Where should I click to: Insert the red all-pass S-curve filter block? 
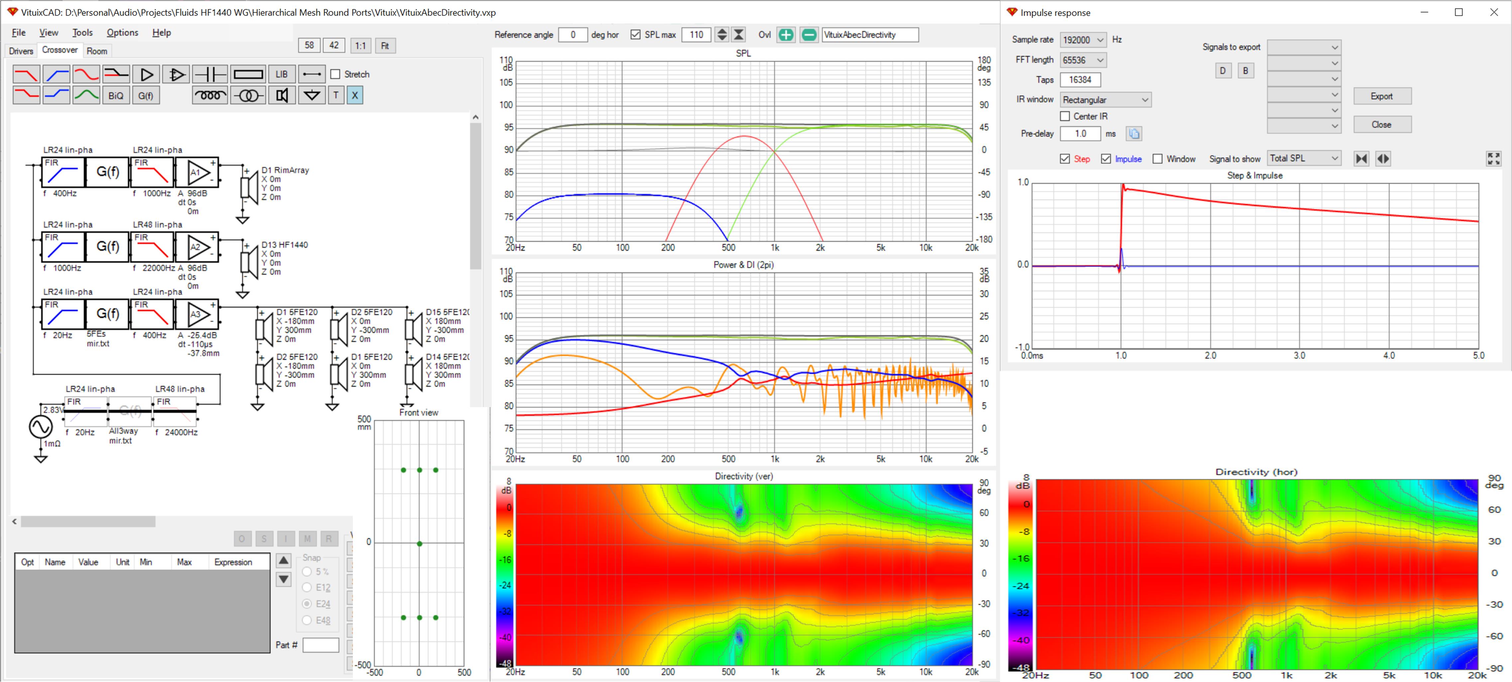[x=86, y=74]
